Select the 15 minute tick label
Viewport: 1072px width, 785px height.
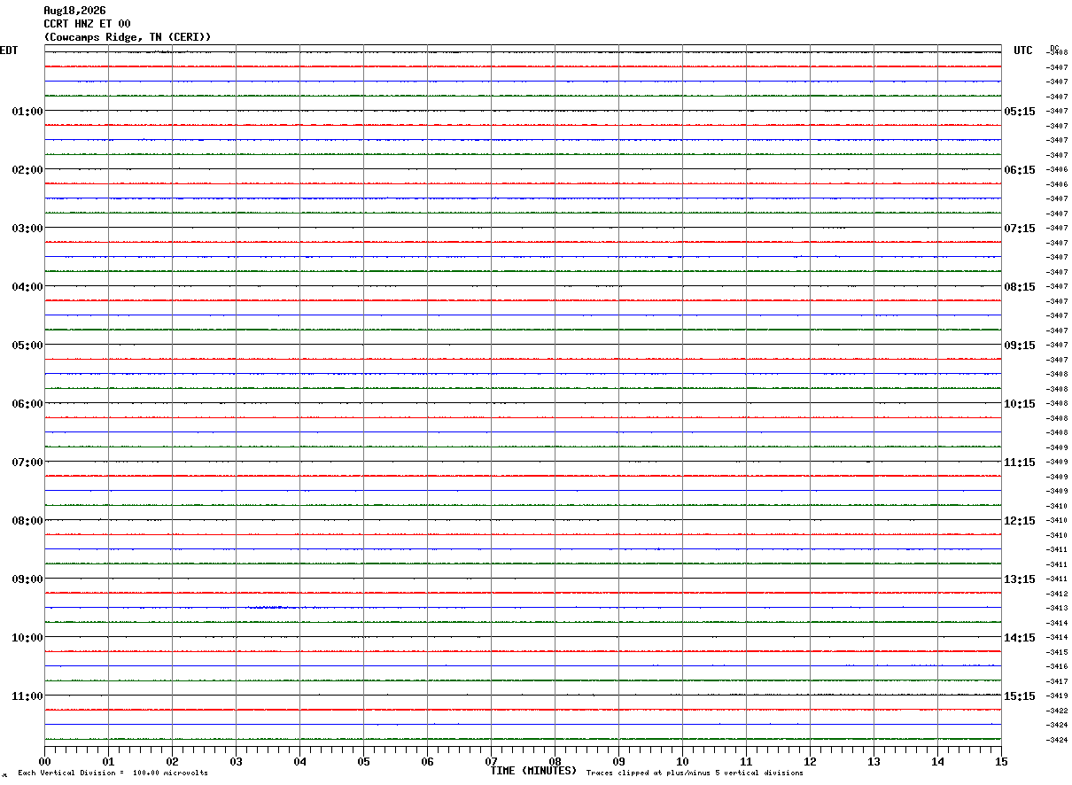[1001, 761]
